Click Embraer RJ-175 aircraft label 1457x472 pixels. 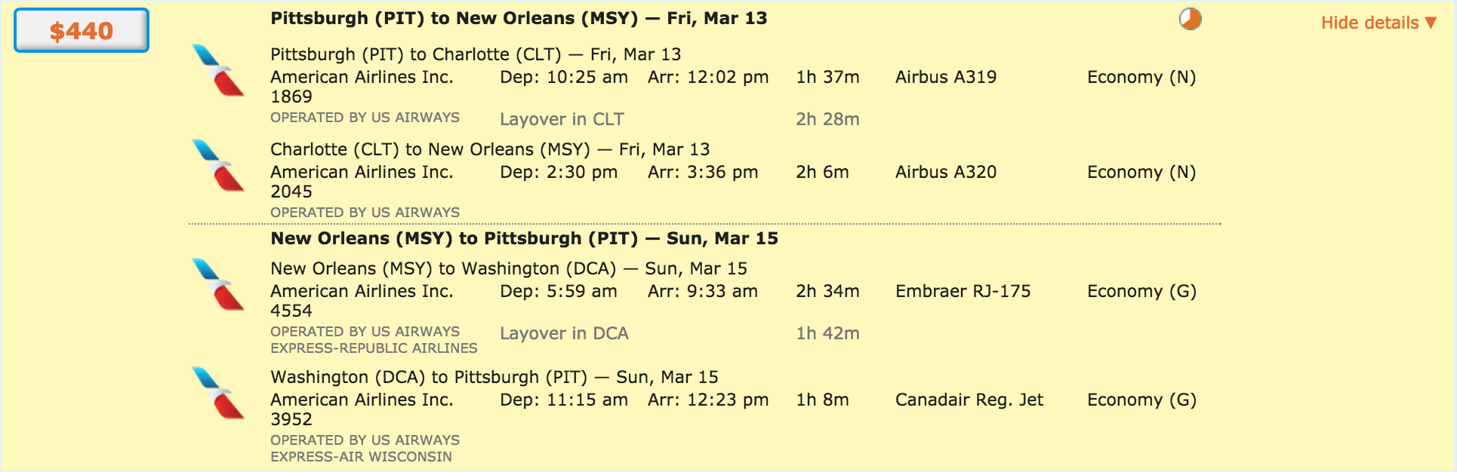[x=963, y=291]
